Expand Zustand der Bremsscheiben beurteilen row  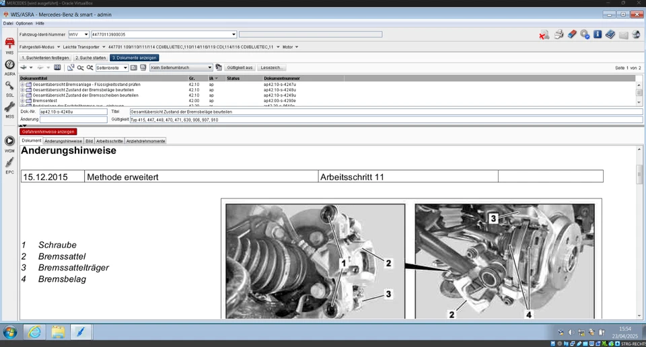pos(22,95)
